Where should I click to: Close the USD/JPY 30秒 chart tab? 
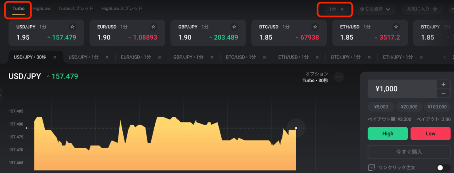click(55, 57)
